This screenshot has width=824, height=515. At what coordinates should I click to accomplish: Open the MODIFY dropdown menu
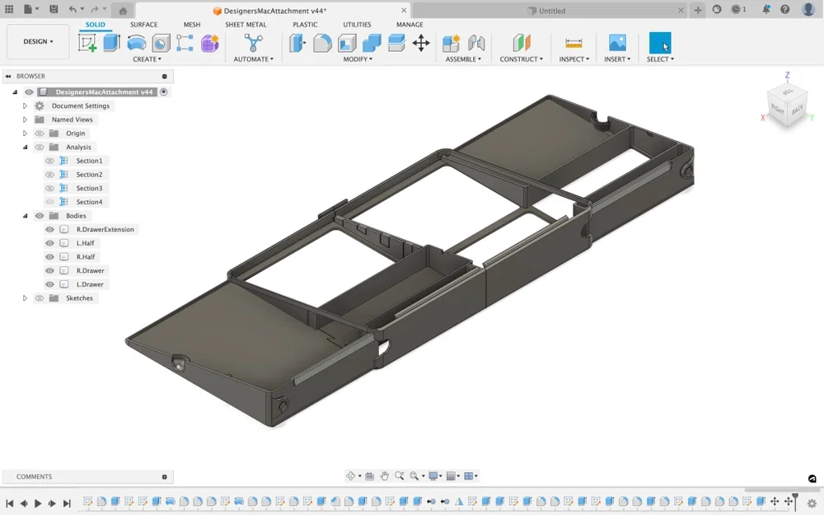pos(358,59)
